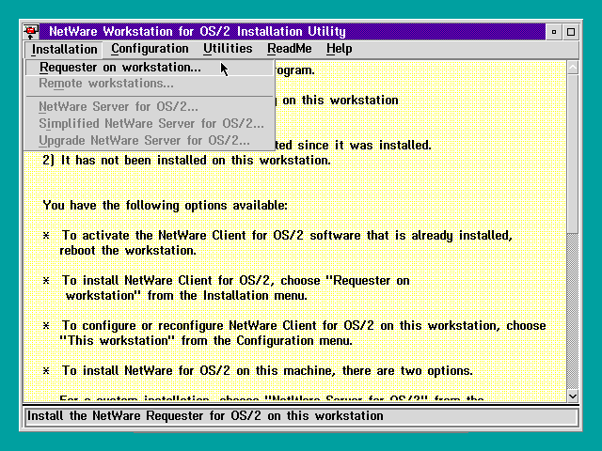Click text 'from the Configuration menu.'
Image resolution: width=602 pixels, height=451 pixels.
[x=266, y=340]
